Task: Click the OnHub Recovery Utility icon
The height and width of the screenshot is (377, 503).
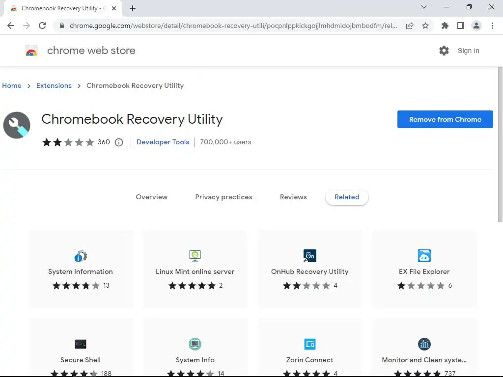Action: click(310, 255)
